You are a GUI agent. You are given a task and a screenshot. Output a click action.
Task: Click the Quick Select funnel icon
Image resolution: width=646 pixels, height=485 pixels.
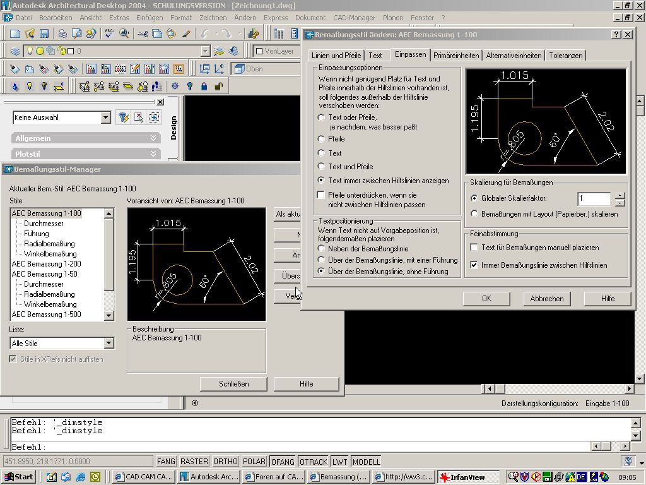(124, 117)
